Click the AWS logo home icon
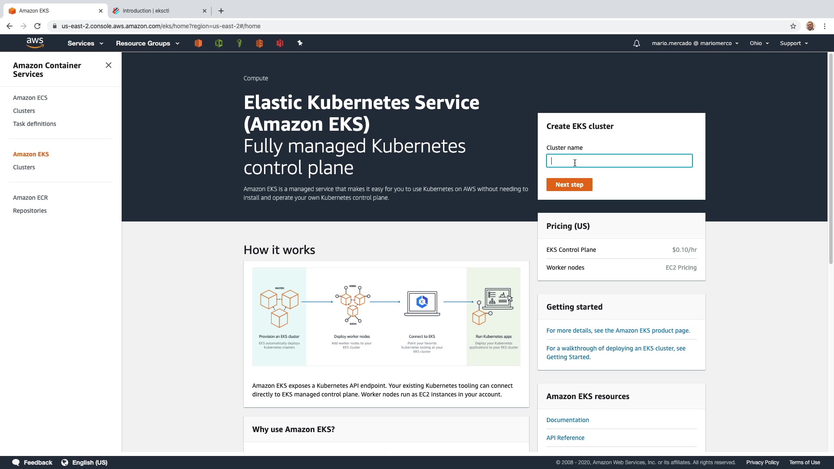 (35, 43)
